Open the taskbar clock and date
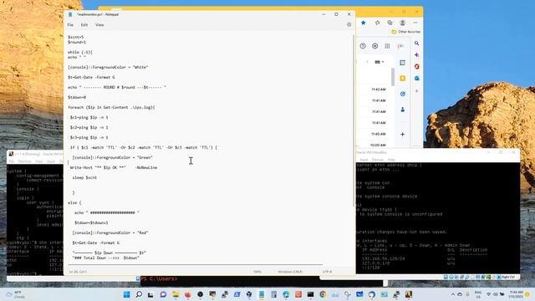The height and width of the screenshot is (301, 535). coord(516,294)
